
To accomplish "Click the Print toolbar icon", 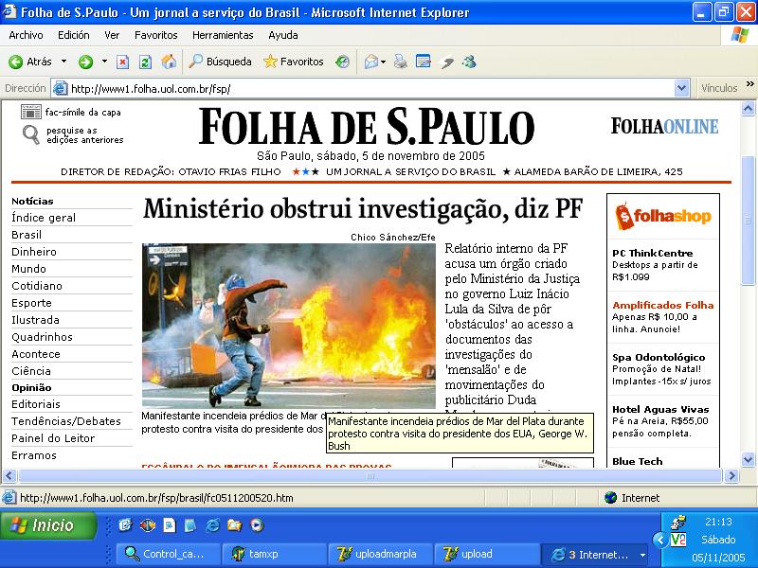I will click(x=400, y=62).
